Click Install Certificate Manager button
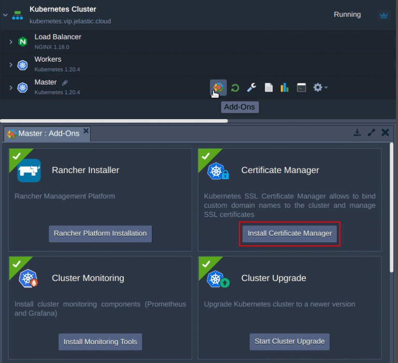398x363 pixels. [290, 234]
